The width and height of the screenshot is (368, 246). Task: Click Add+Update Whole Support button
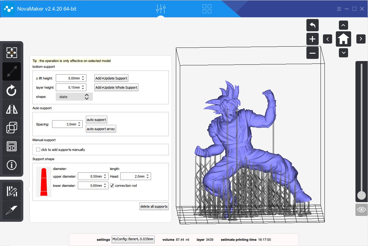pyautogui.click(x=116, y=87)
